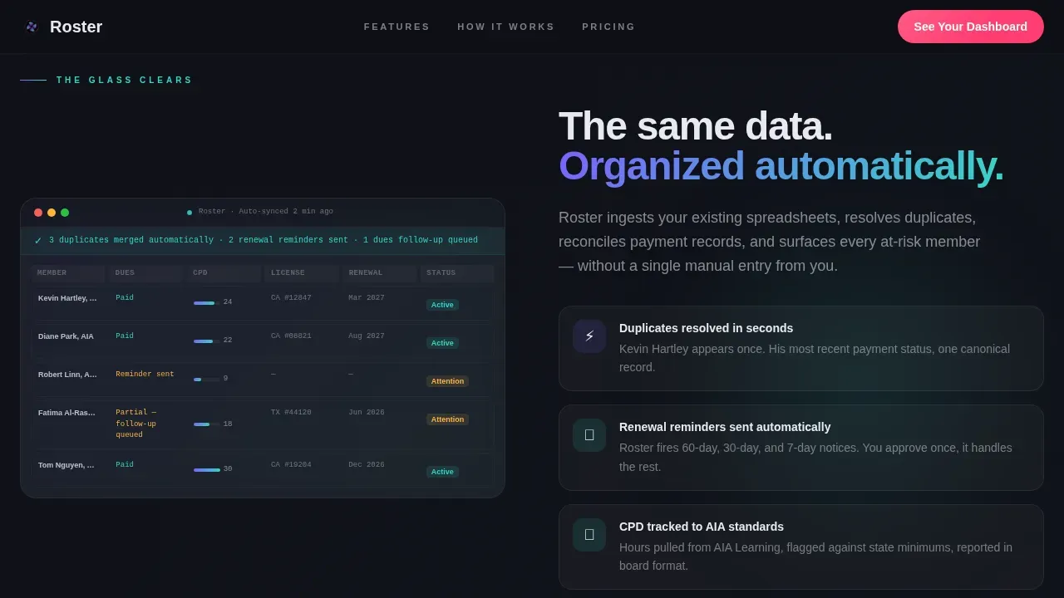Click Tom Nguyen's CPD progress bar
The height and width of the screenshot is (598, 1064).
pos(207,470)
